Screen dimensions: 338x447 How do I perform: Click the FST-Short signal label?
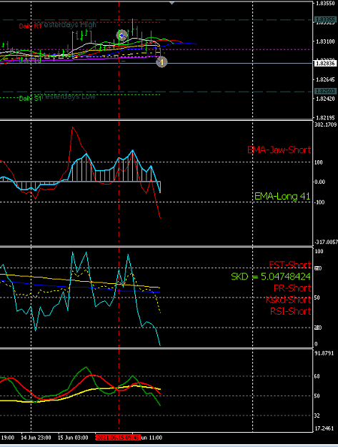[x=290, y=265]
